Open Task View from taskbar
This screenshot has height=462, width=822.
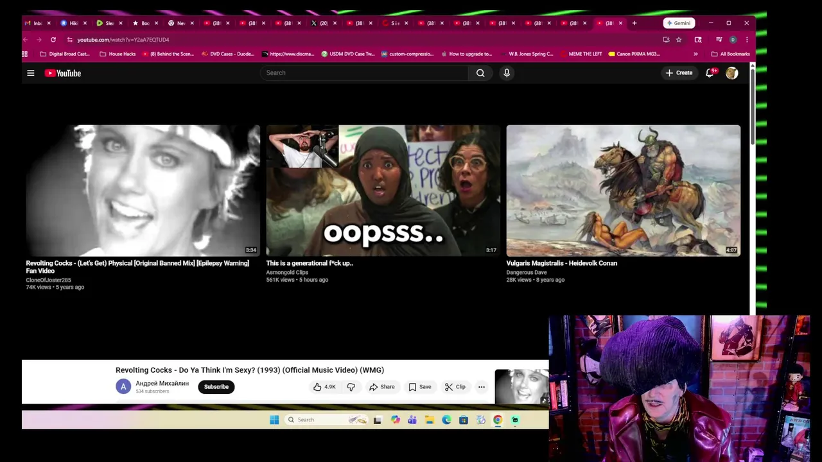point(378,420)
